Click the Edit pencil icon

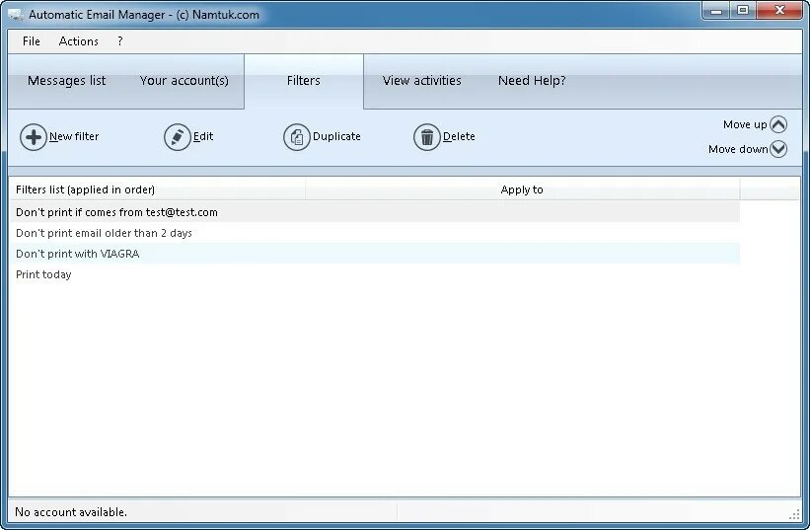pyautogui.click(x=178, y=137)
